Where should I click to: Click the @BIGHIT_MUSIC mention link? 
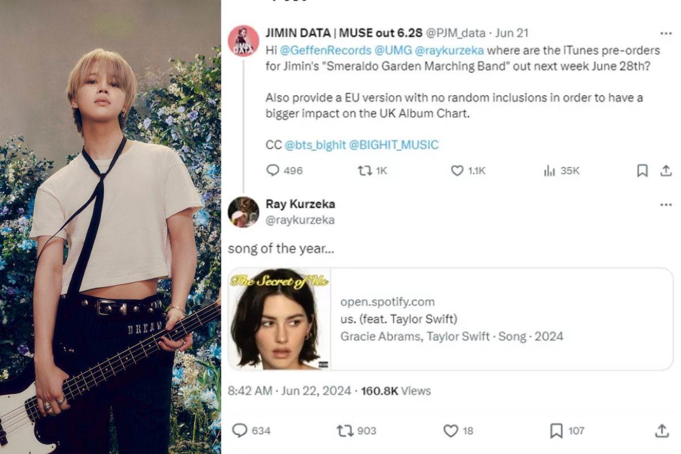coord(393,145)
